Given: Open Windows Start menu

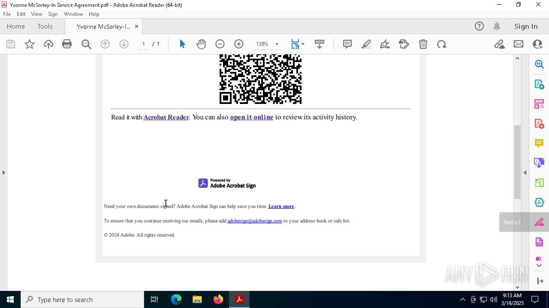Looking at the screenshot, I should pyautogui.click(x=10, y=299).
